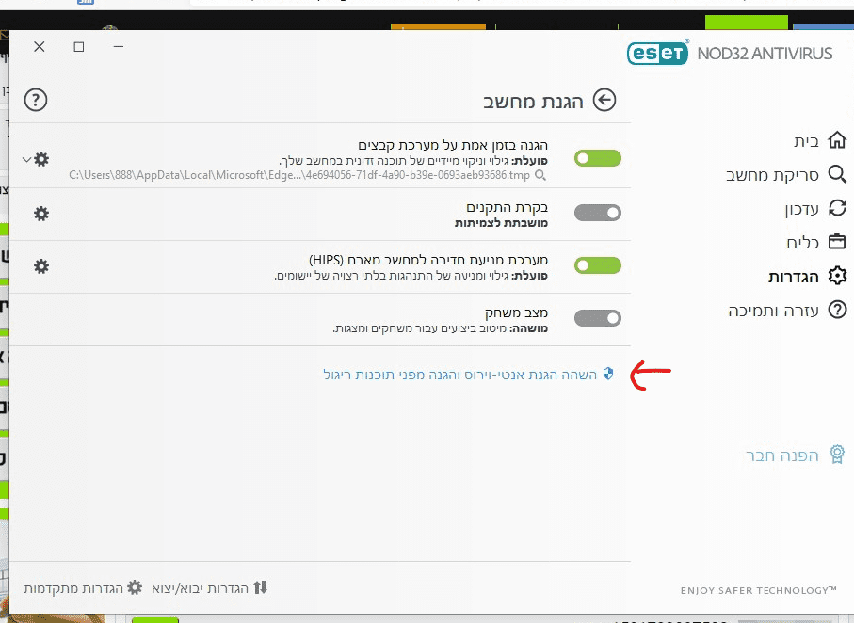Toggle מצב משחק gamer mode switch
Image resolution: width=854 pixels, height=623 pixels.
coord(598,318)
